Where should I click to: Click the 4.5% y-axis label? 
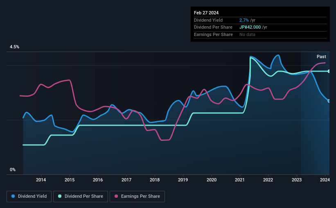(14, 47)
